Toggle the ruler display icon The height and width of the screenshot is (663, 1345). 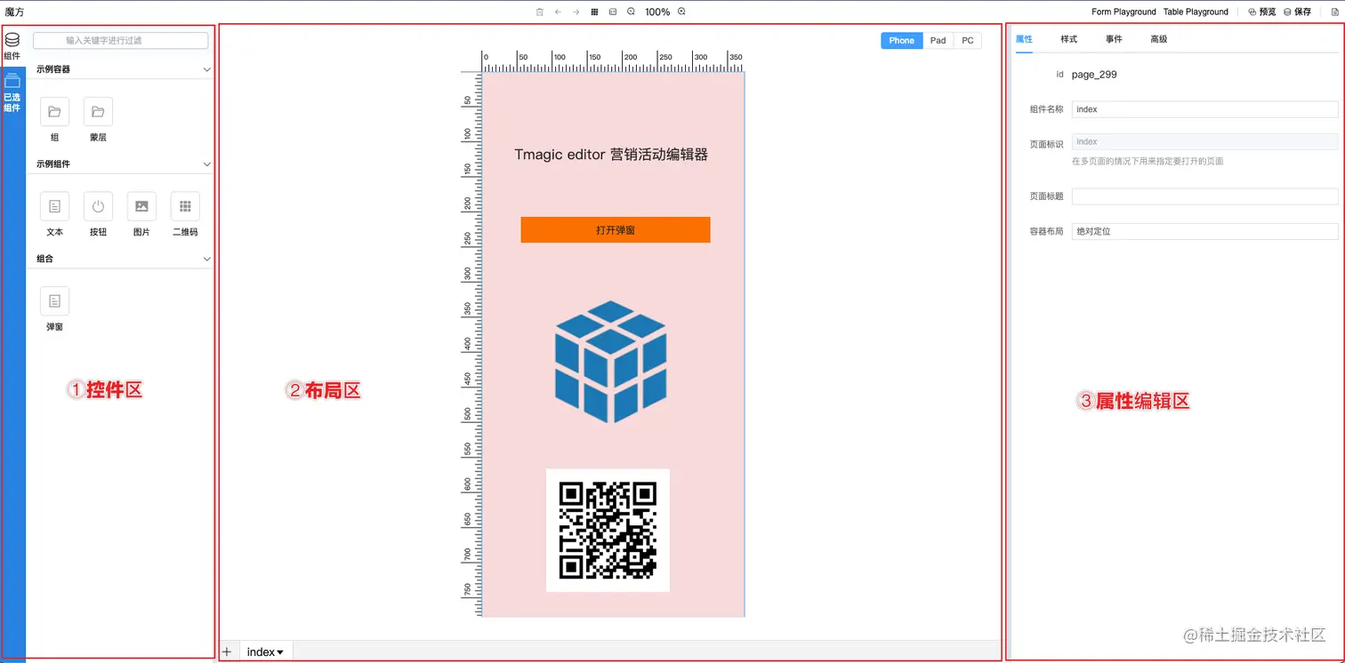(x=613, y=12)
